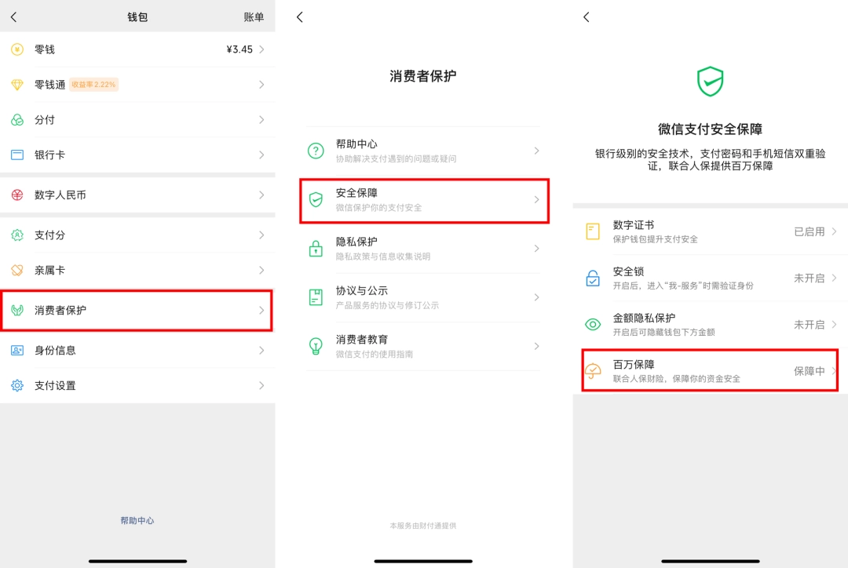Tap the back arrow on the 微信支付安全保障 screen
This screenshot has width=848, height=568.
[587, 17]
